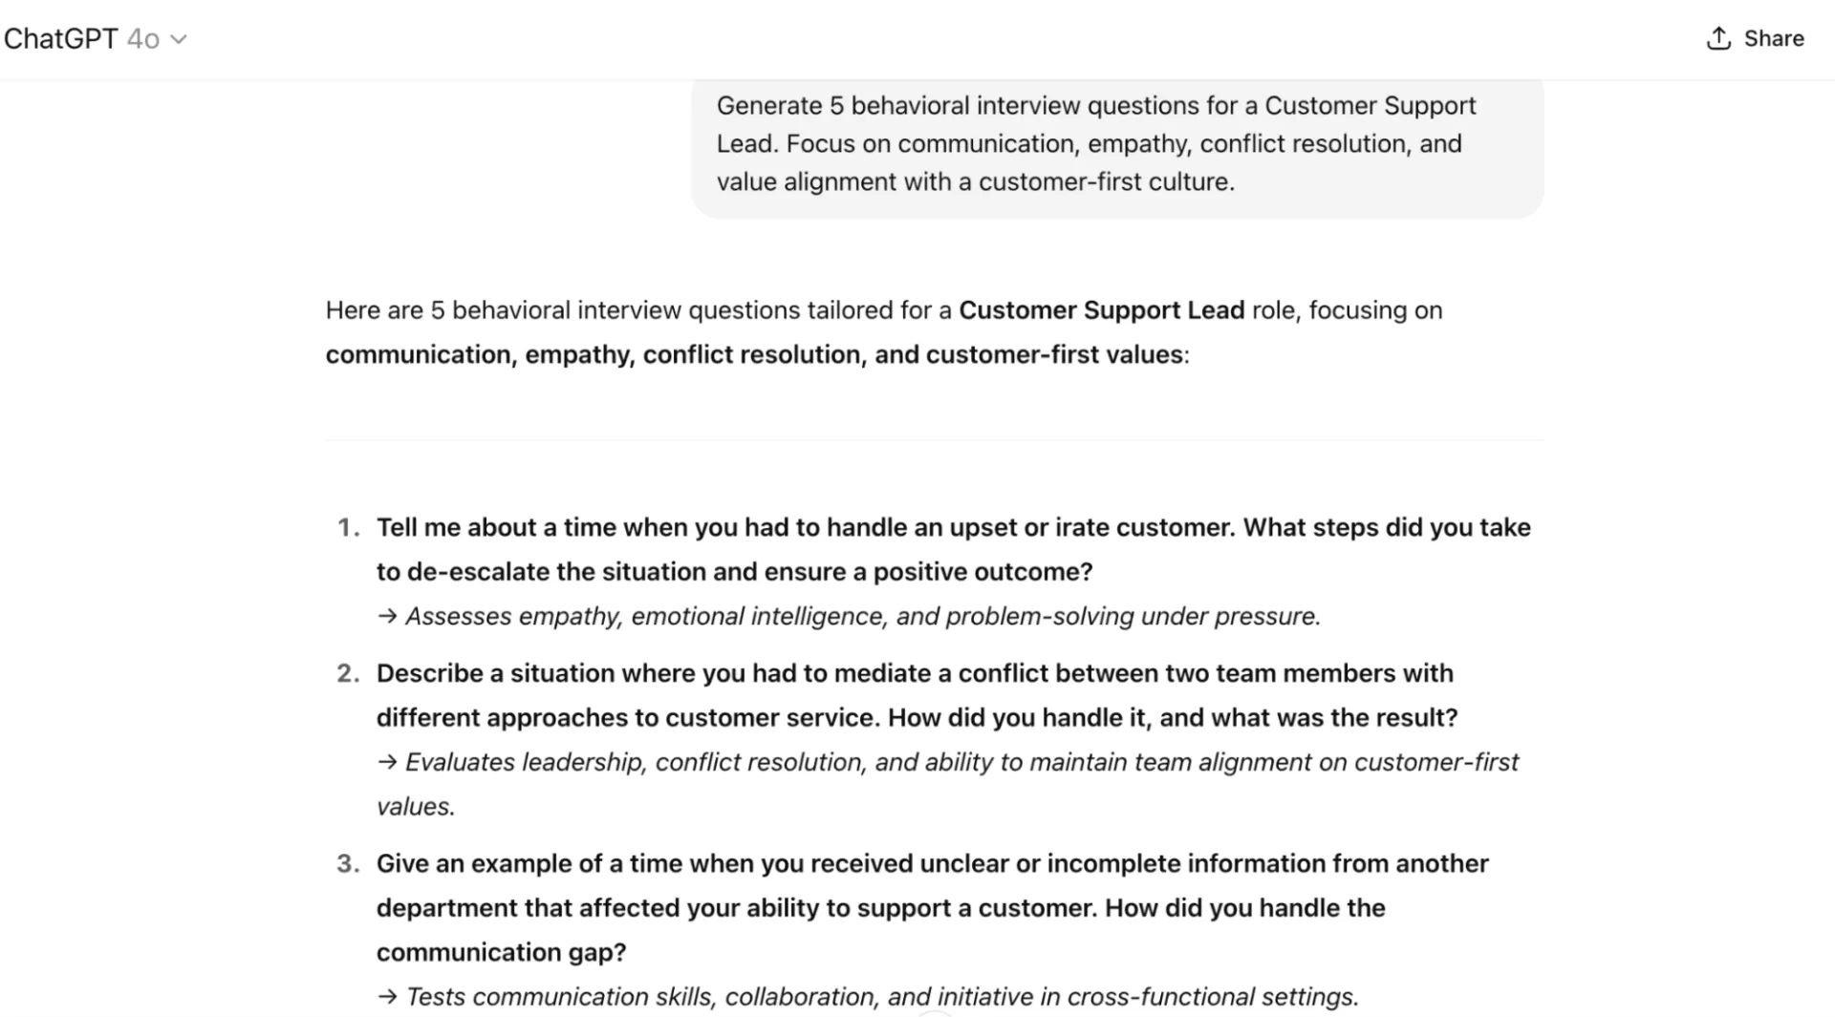Click the arrow before Tests communication skills
This screenshot has width=1835, height=1017.
387,997
